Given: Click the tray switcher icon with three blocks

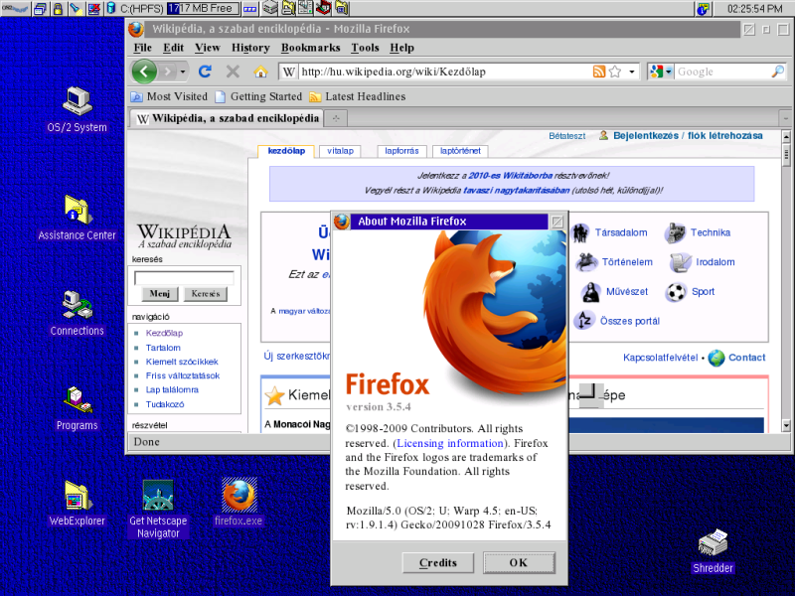Looking at the screenshot, I should click(249, 9).
